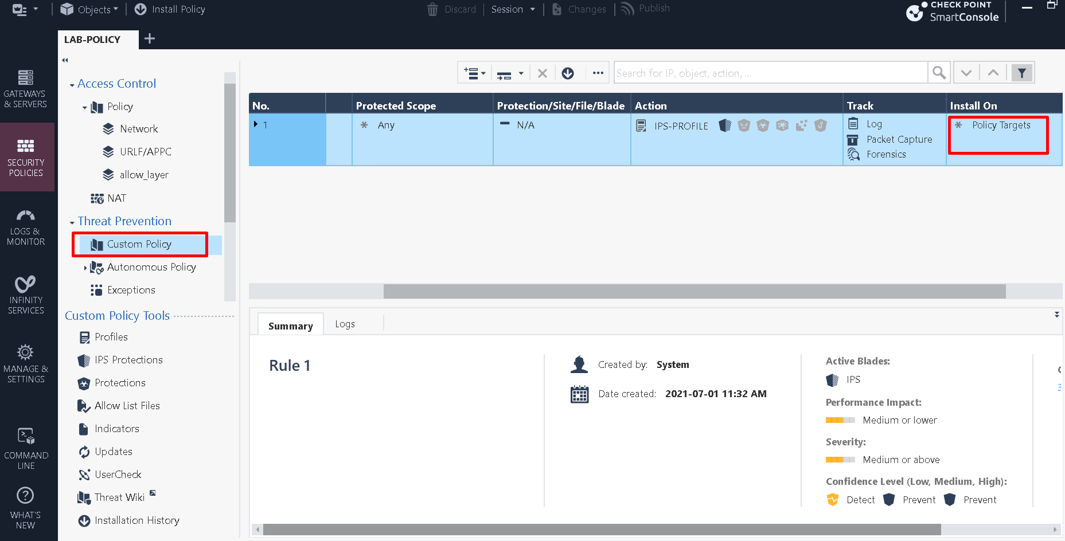
Task: Click the search magnifier icon
Action: coord(939,73)
